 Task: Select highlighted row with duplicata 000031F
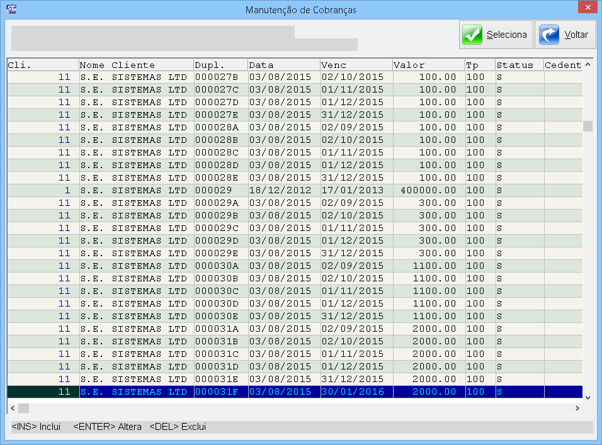tap(217, 391)
